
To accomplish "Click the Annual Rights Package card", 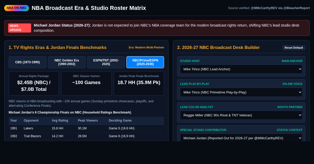I will pos(34,84).
